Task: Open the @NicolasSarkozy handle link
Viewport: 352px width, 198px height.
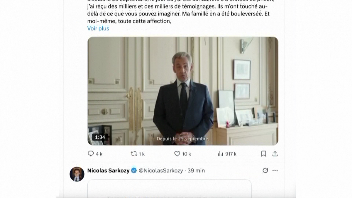Action: tap(161, 170)
